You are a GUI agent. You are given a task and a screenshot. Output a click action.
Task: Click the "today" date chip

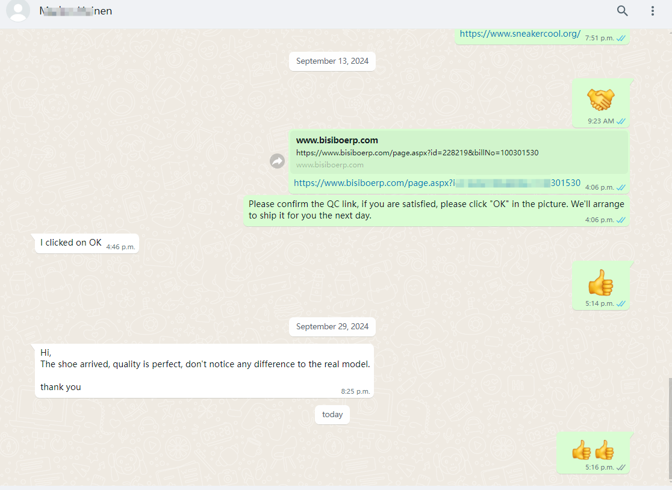pyautogui.click(x=332, y=415)
